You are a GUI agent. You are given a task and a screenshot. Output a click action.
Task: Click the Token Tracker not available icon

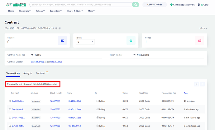point(135,55)
